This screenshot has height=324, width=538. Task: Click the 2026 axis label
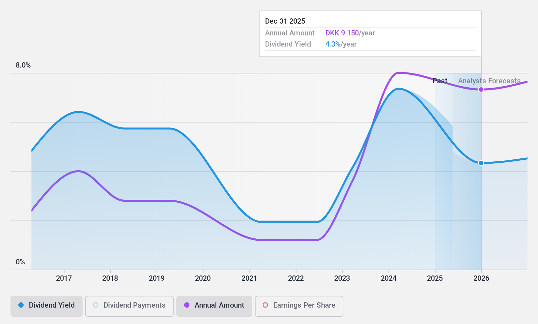point(481,278)
